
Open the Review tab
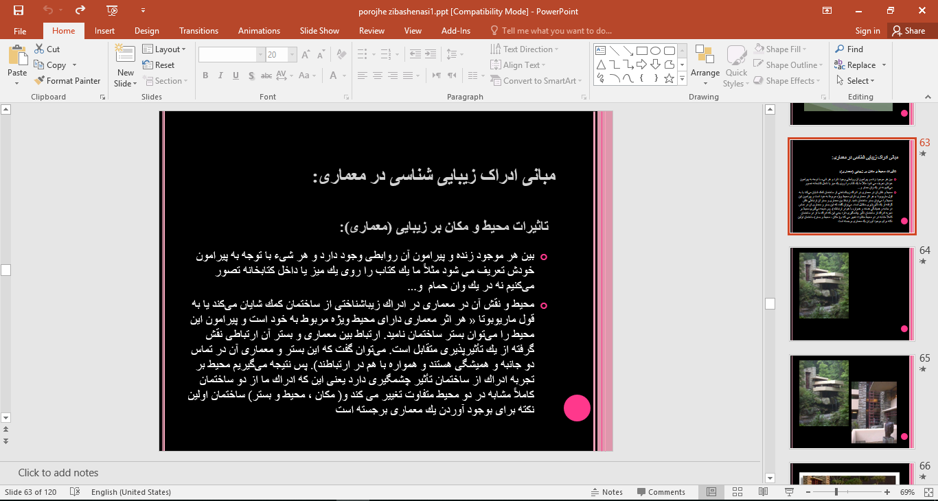tap(371, 31)
